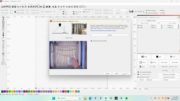180x101 pixels.
Task: Click Back in Lens Calibration Wizard
Action: 117,74
